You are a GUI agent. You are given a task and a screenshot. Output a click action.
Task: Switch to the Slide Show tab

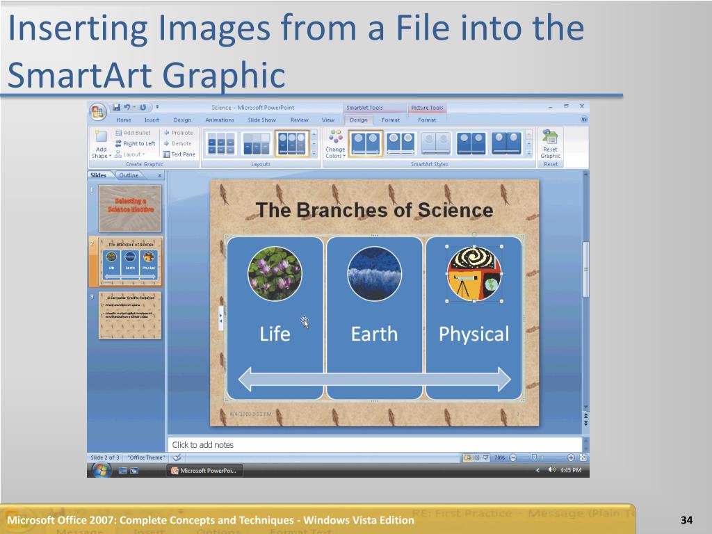point(262,120)
